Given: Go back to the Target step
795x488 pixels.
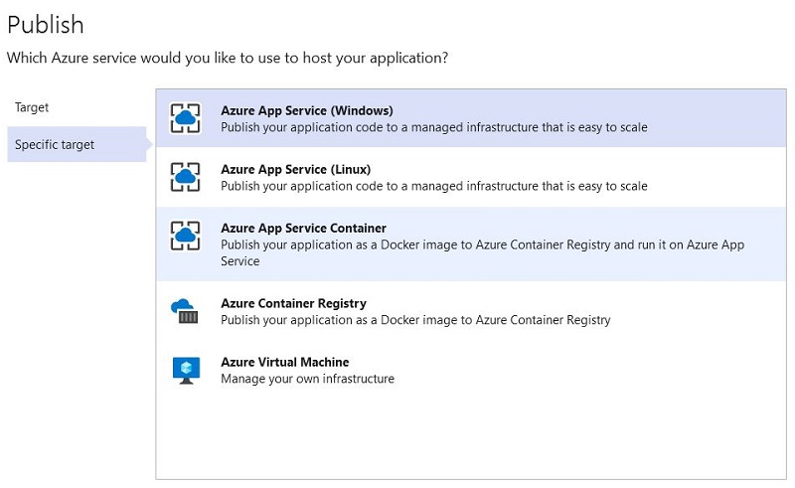Looking at the screenshot, I should pyautogui.click(x=32, y=107).
